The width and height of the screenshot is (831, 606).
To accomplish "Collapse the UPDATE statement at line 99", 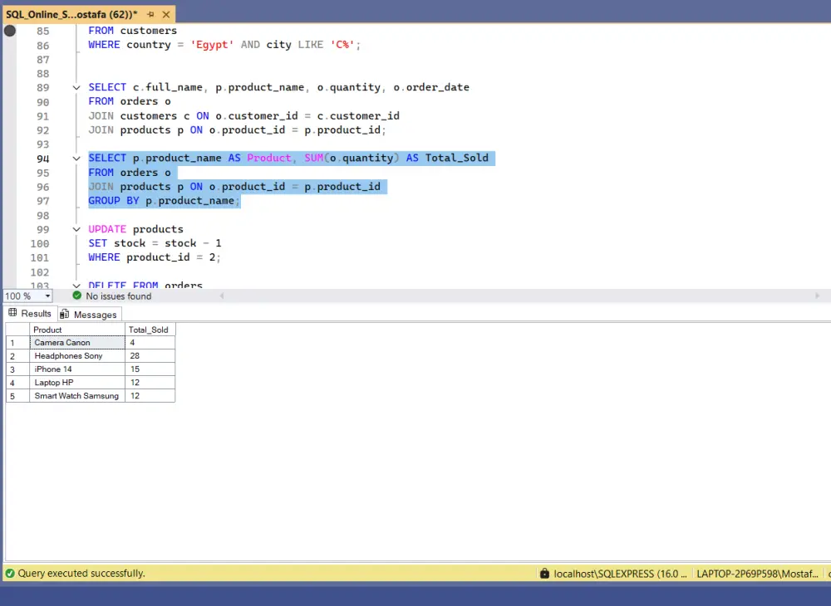I will [x=76, y=229].
